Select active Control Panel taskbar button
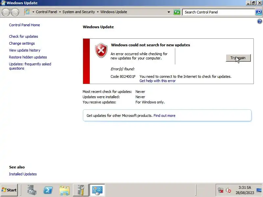This screenshot has width=263, height=197. coord(97,190)
